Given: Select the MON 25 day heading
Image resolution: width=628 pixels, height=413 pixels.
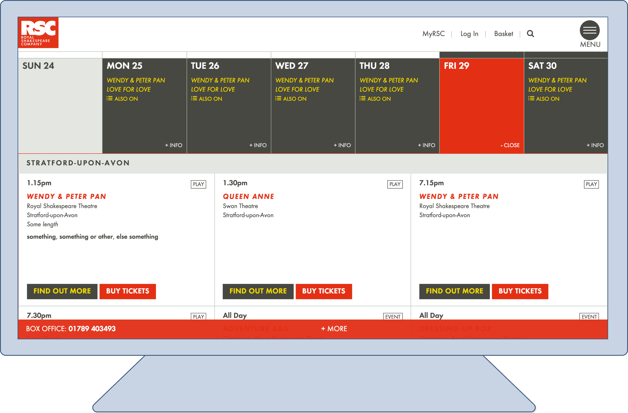Looking at the screenshot, I should [x=124, y=66].
